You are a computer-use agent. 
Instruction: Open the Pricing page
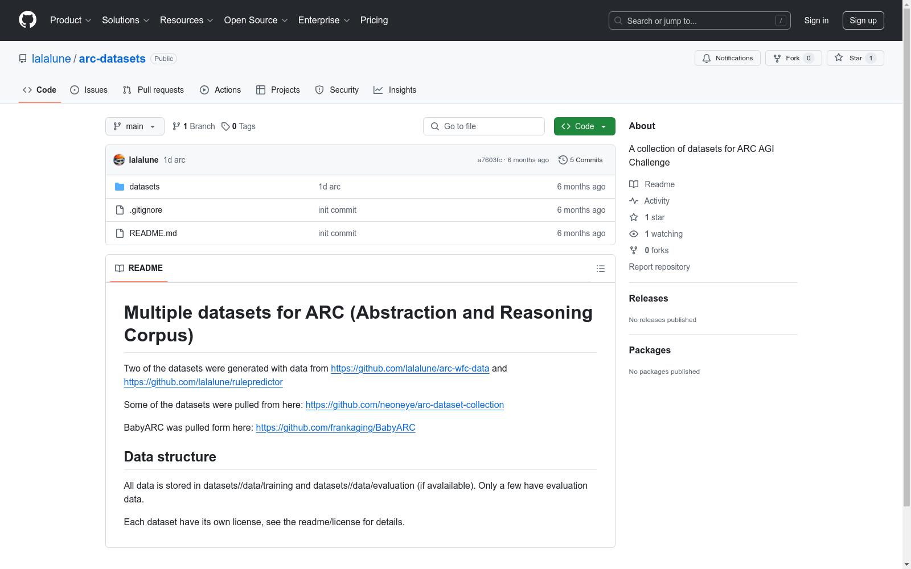(374, 20)
